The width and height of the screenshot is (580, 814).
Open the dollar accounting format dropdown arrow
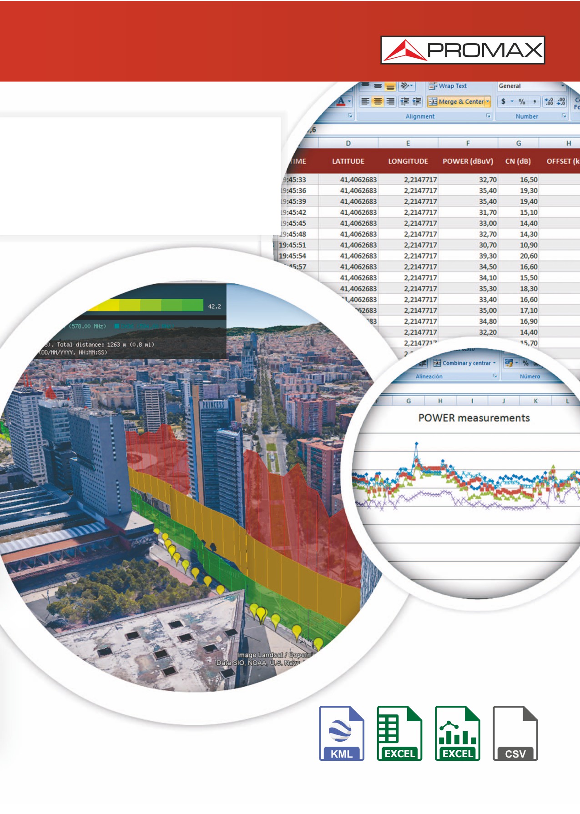(x=512, y=101)
